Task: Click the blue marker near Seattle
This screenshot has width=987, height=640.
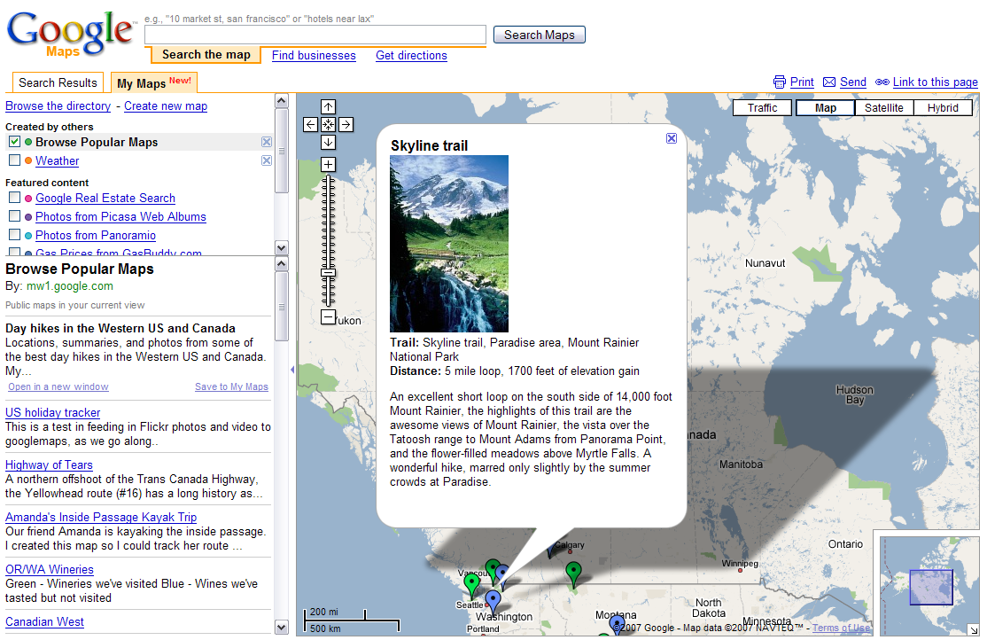Action: 493,601
